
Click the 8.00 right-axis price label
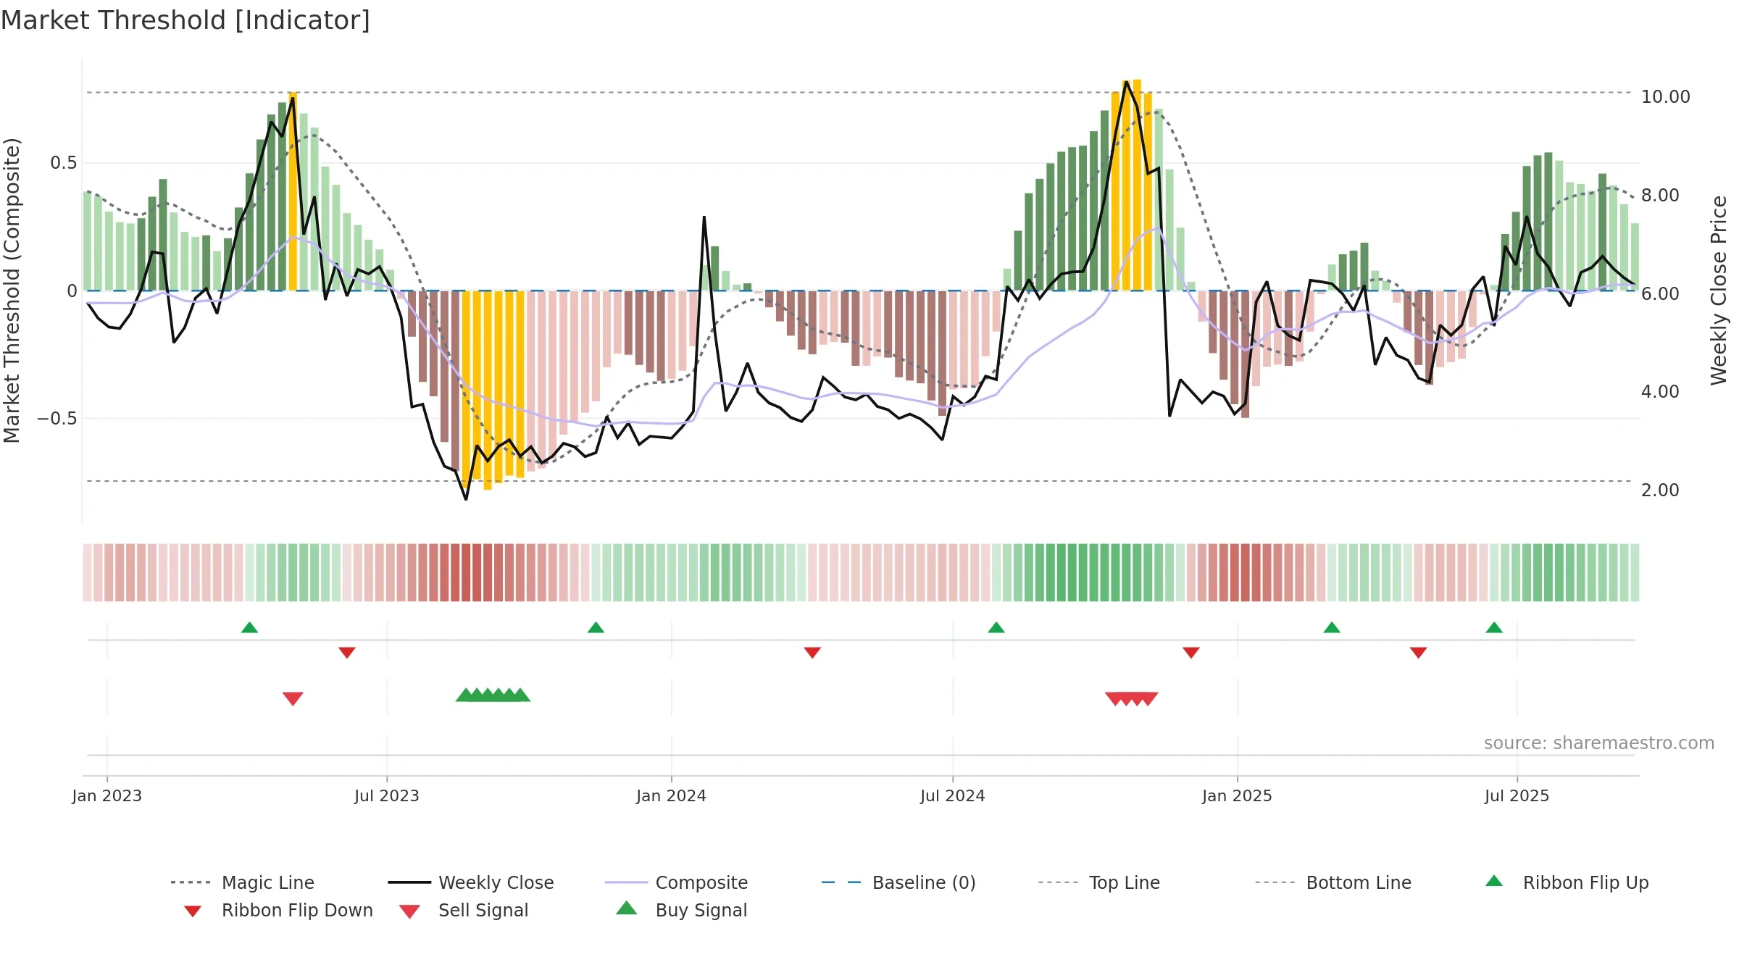[1660, 195]
